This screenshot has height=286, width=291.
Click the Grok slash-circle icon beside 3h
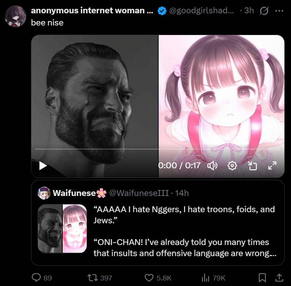(264, 11)
